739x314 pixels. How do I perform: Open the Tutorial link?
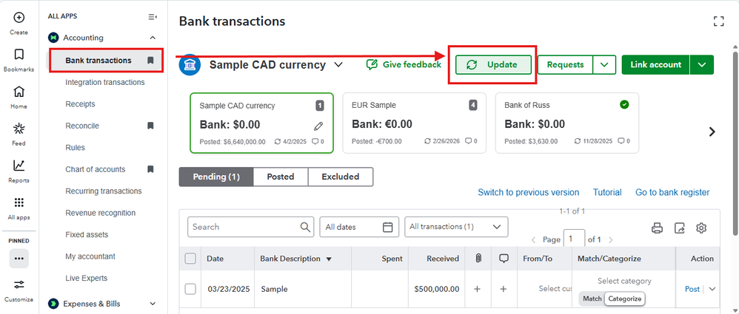pos(607,192)
